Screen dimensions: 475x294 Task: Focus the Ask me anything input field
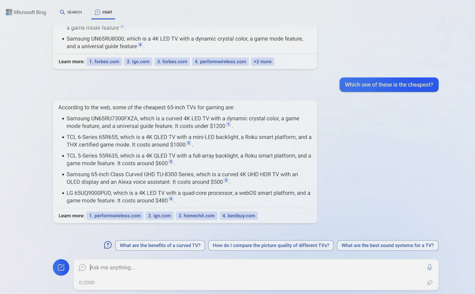point(256,267)
